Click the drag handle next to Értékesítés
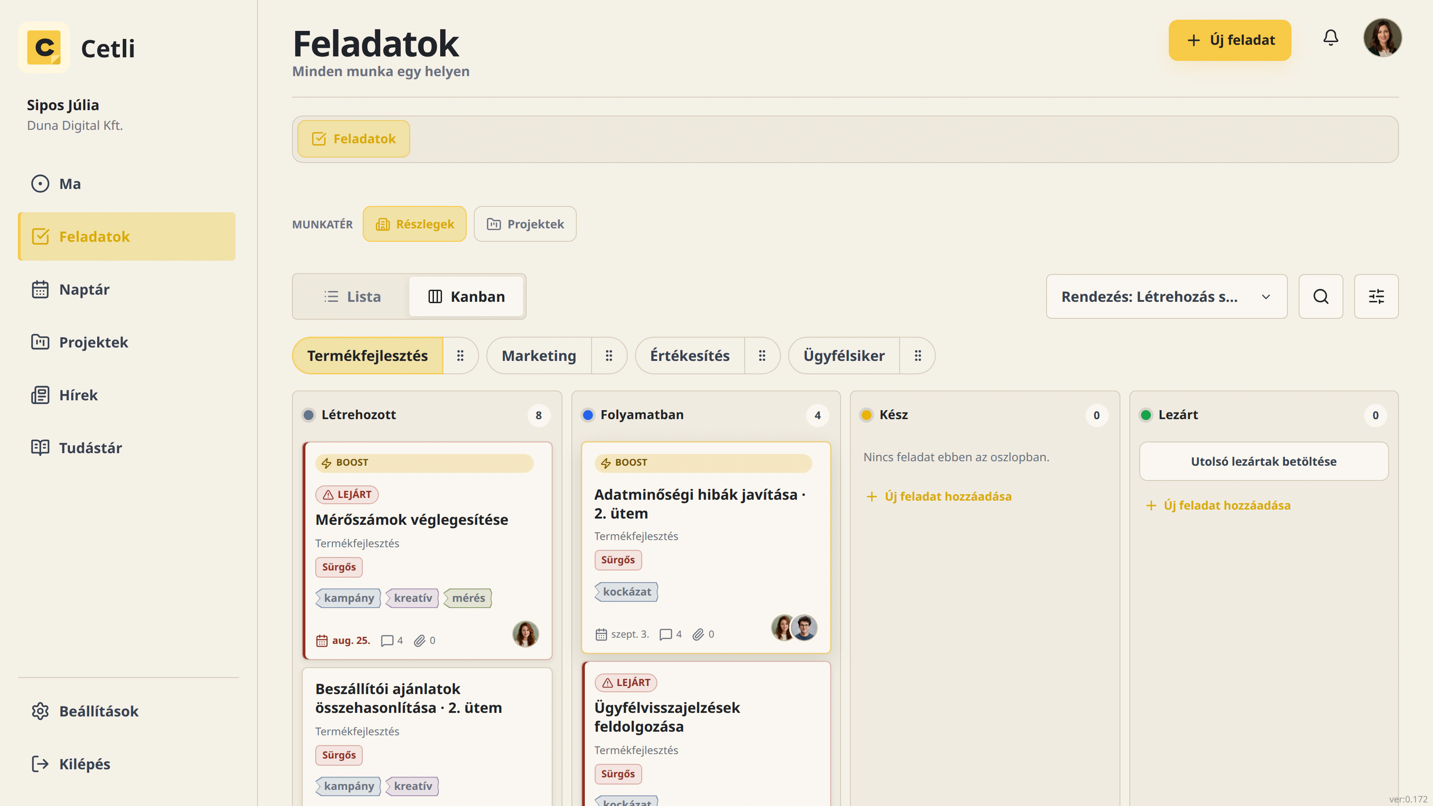 [x=762, y=356]
